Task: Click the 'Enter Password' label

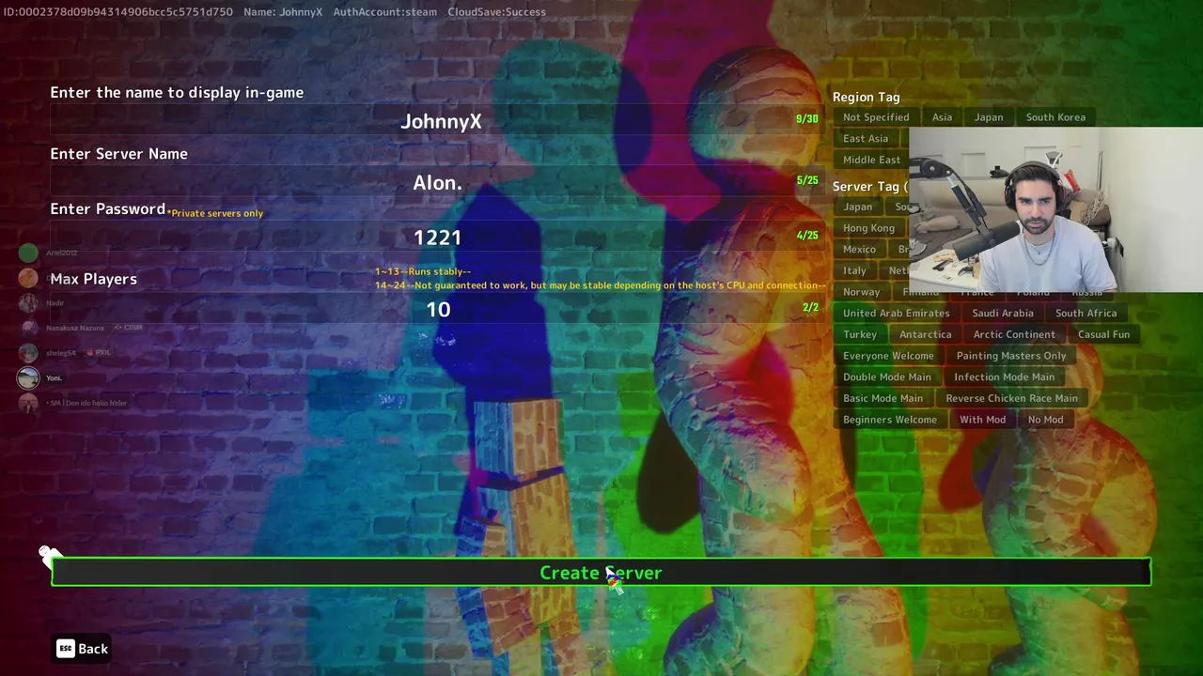Action: (107, 209)
